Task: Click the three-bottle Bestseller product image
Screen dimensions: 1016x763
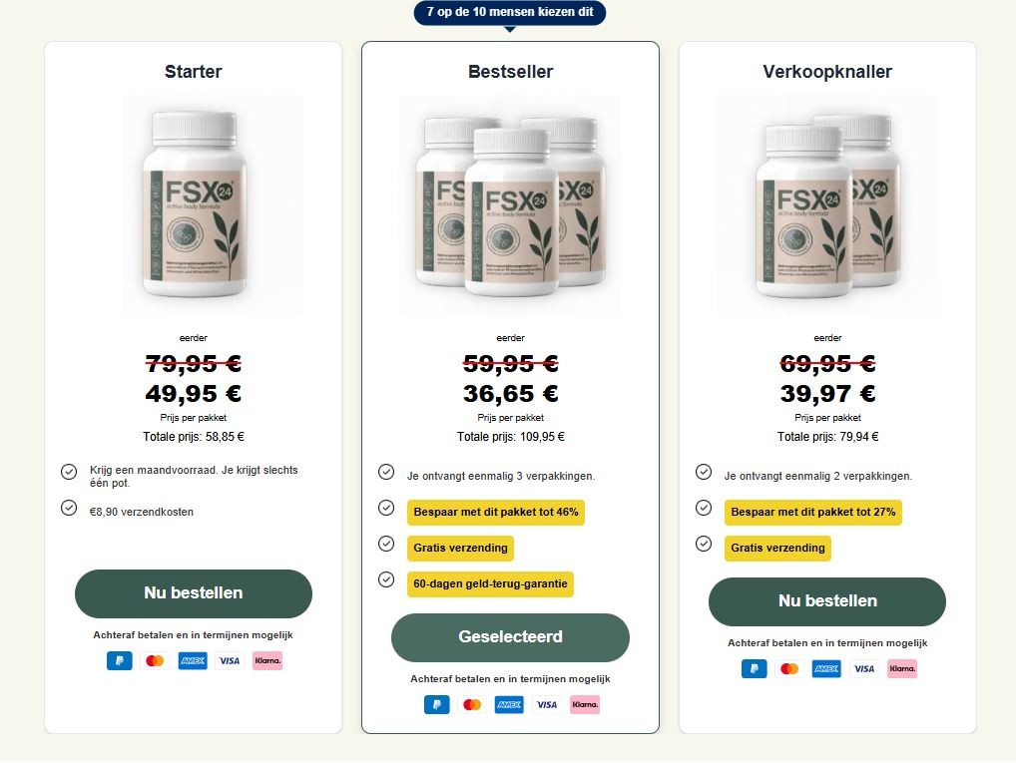Action: (510, 204)
